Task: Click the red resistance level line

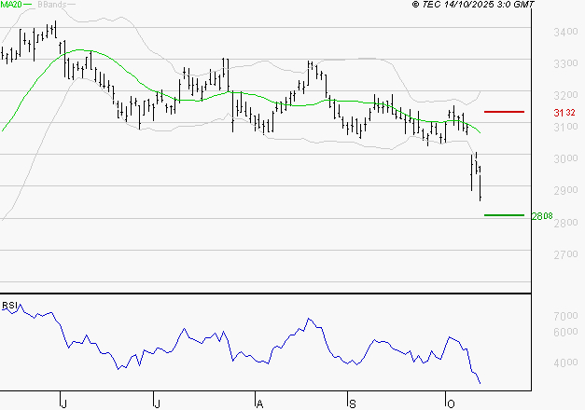Action: coord(504,112)
